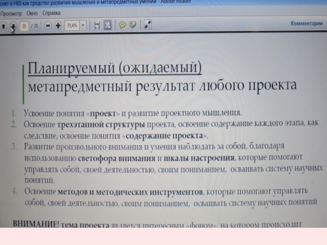This screenshot has width=327, height=245.
Task: Click bold text 'содержание проекта'
Action: (164, 136)
